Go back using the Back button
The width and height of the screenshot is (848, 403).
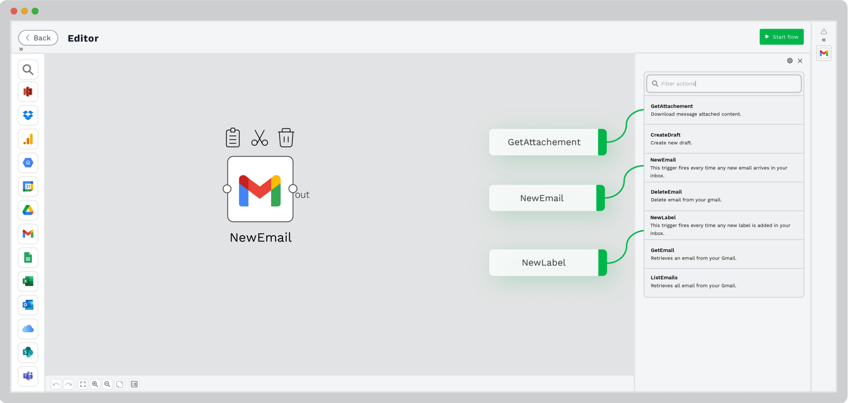point(38,38)
